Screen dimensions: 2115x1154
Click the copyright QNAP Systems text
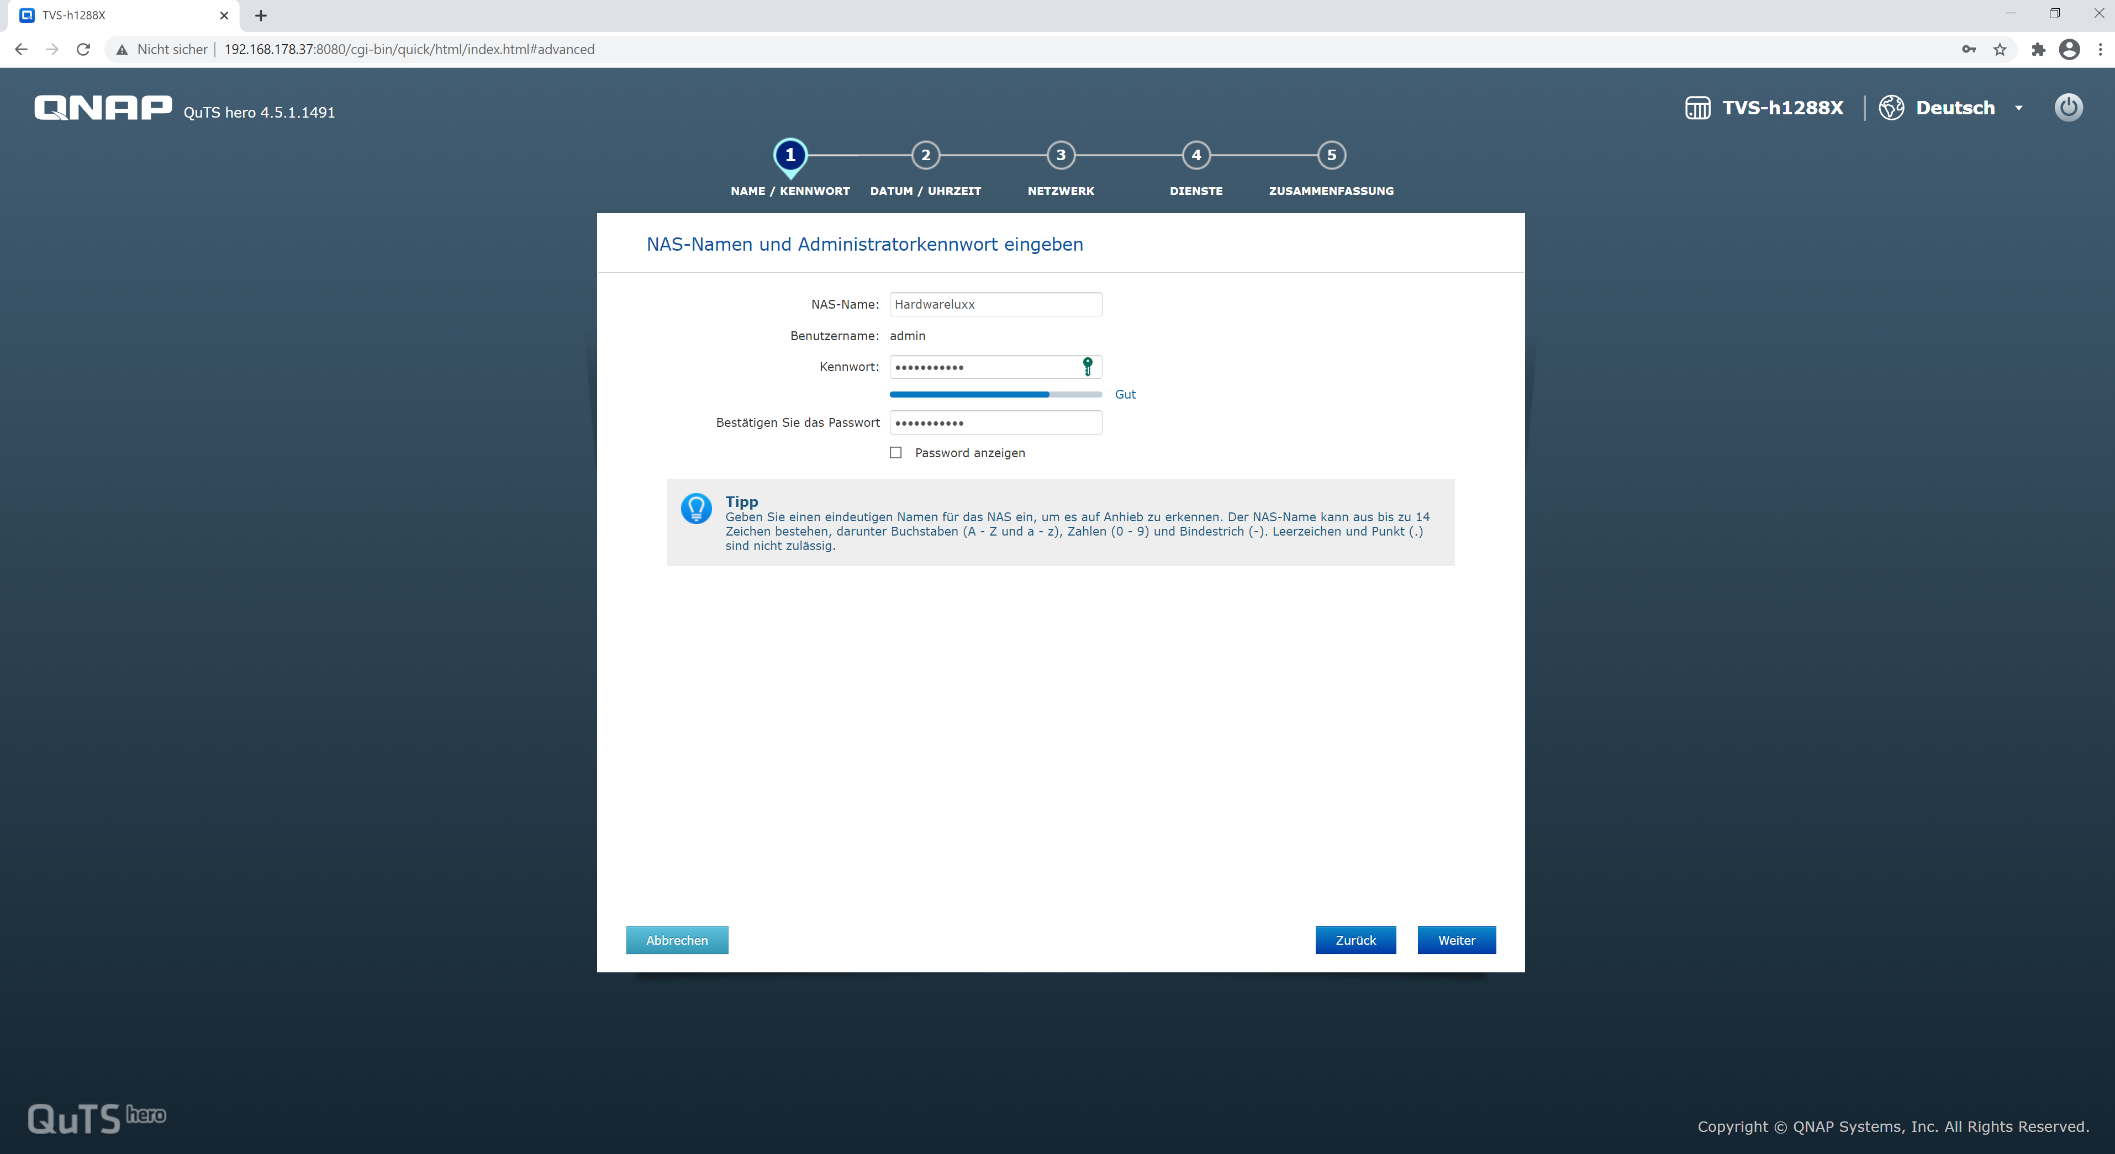[1894, 1126]
